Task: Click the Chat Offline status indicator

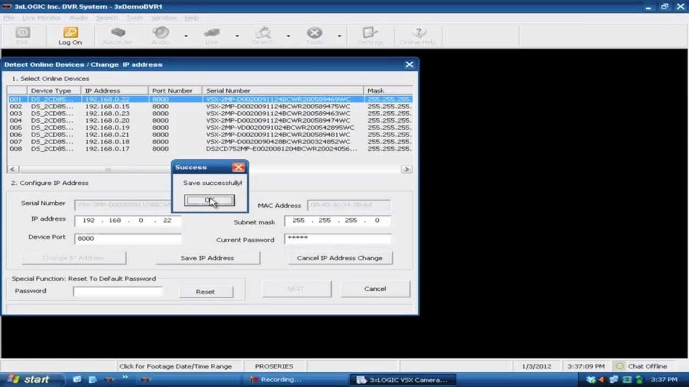Action: (x=642, y=366)
